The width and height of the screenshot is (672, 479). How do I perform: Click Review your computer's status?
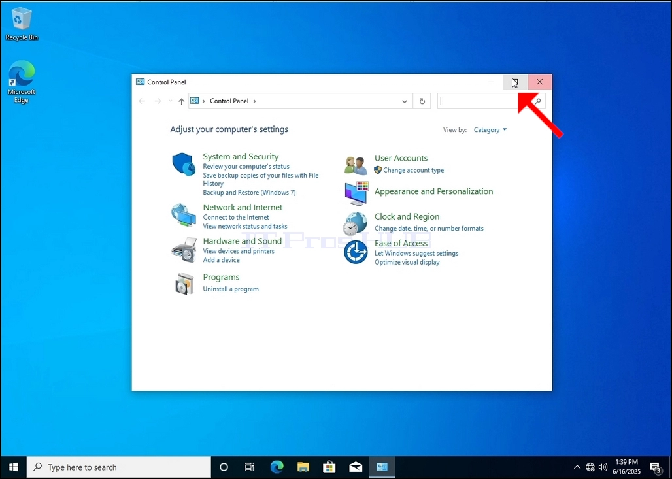[x=246, y=166]
